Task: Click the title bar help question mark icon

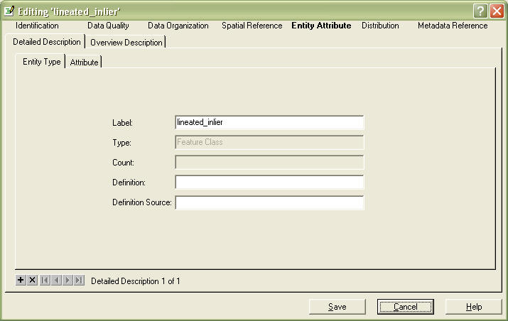Action: [481, 10]
